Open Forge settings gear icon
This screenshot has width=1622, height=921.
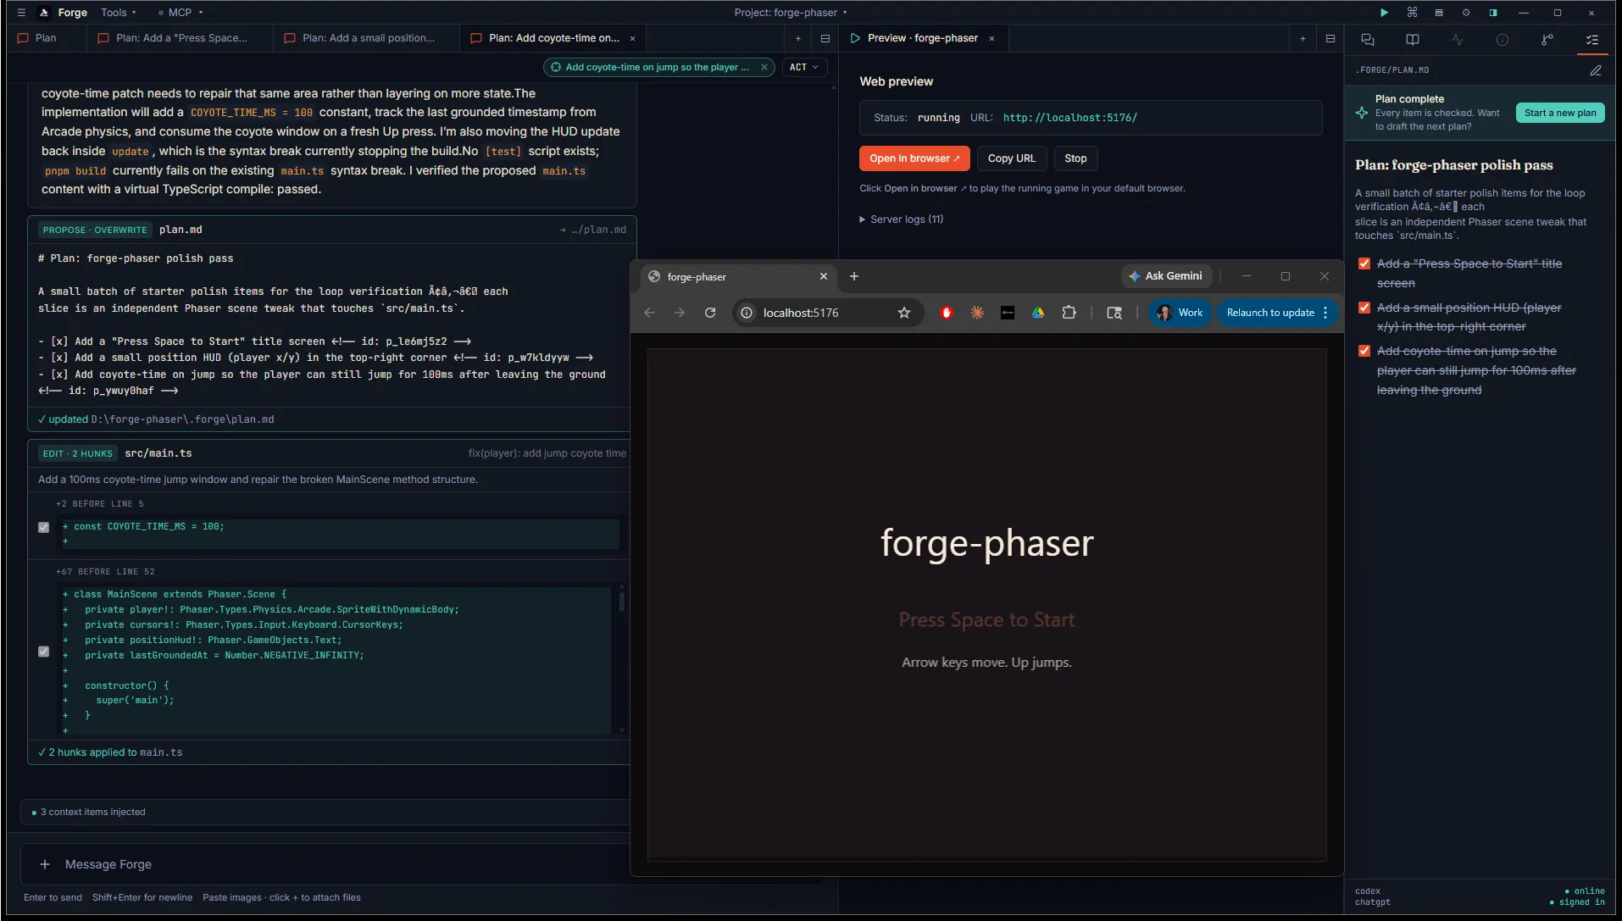1466,13
